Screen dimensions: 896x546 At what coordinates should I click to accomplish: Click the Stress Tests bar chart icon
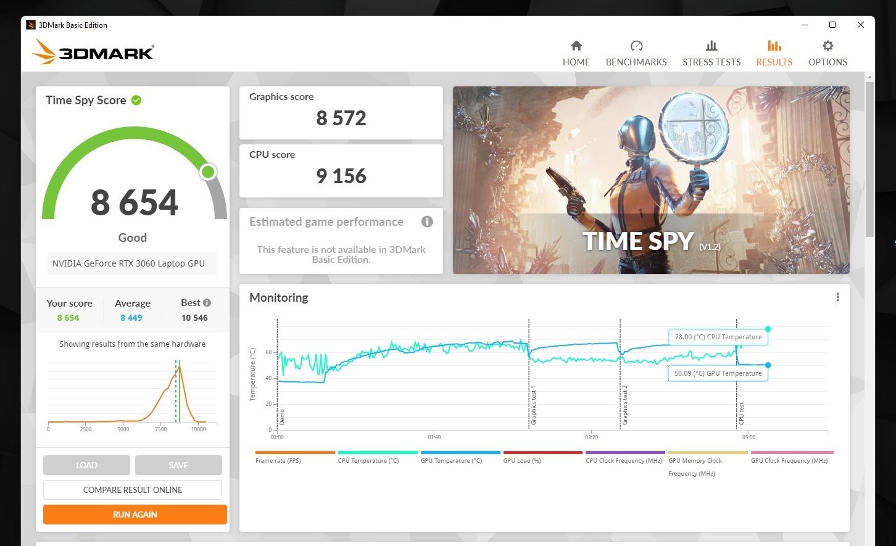point(711,46)
